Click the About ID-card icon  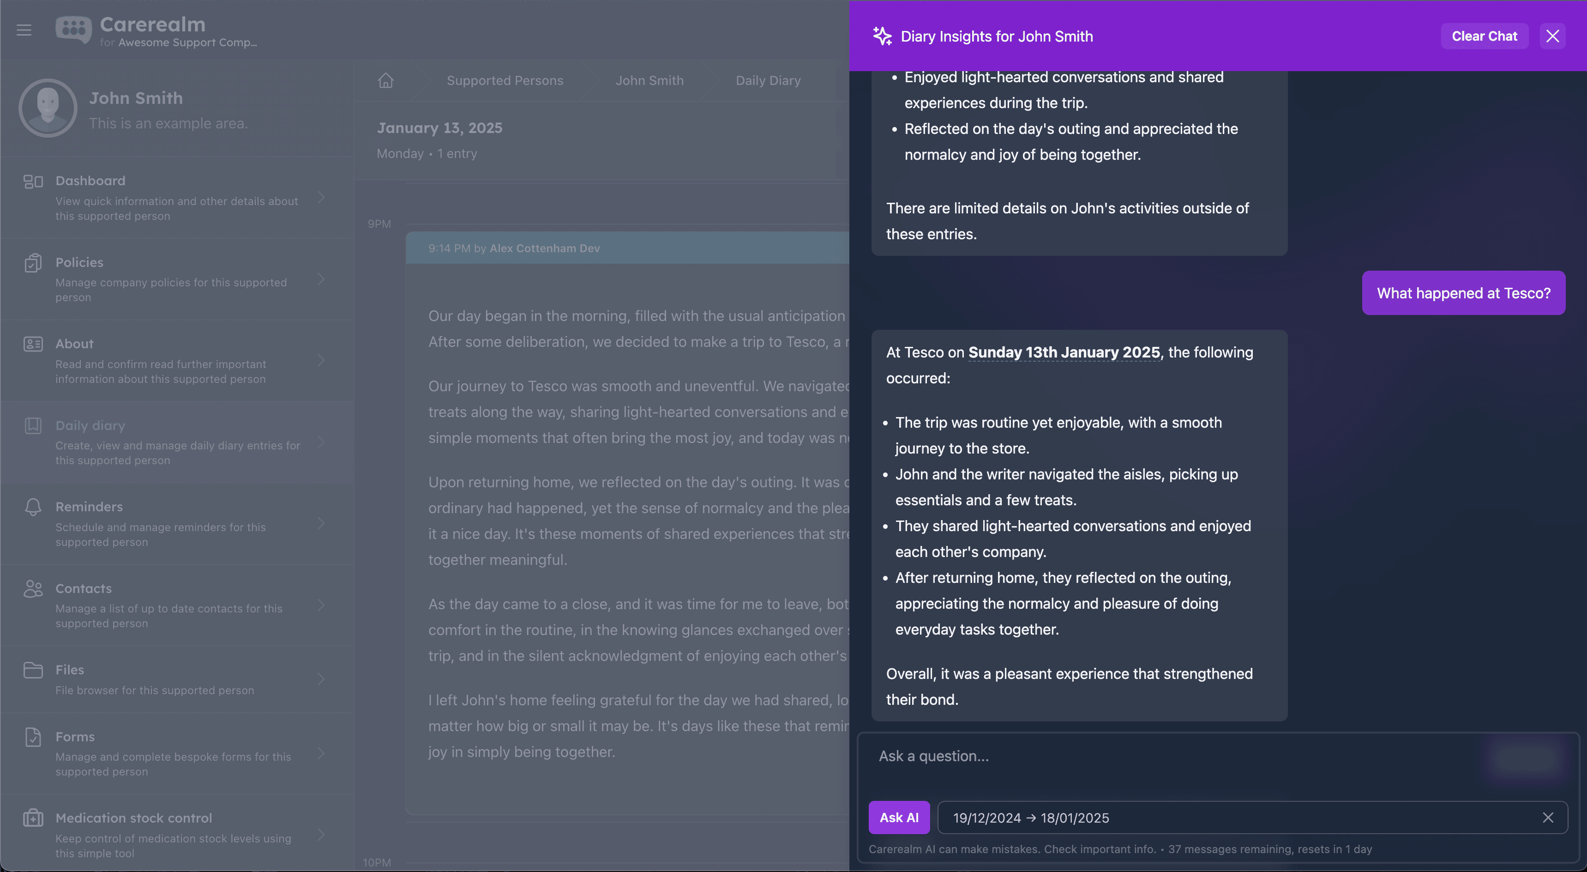[33, 344]
